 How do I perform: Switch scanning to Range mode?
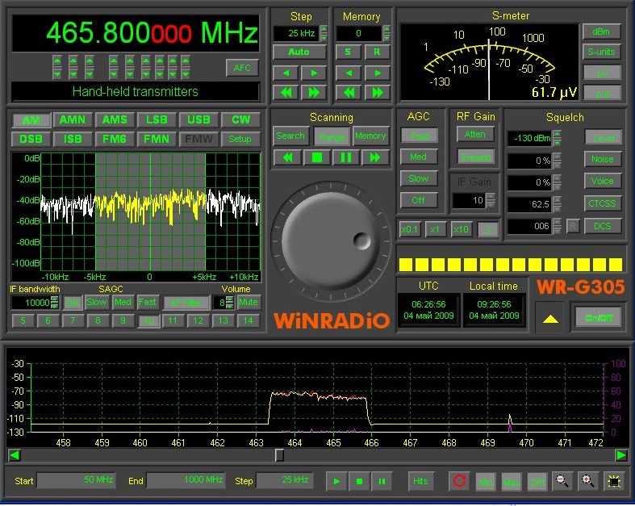tap(332, 136)
